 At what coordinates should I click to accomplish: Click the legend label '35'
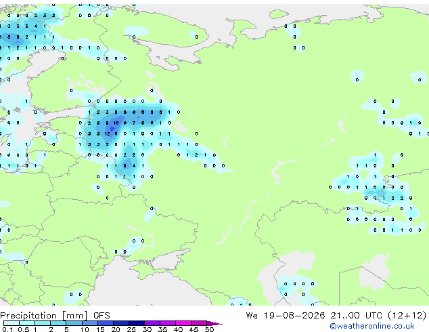tap(163, 329)
